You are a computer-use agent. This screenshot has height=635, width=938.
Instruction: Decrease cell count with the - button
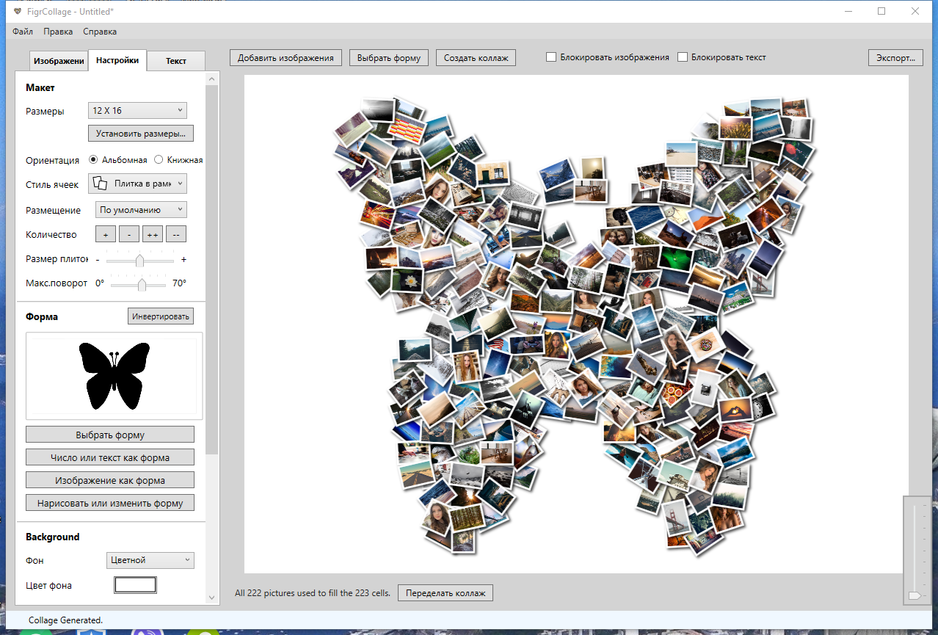pos(129,235)
